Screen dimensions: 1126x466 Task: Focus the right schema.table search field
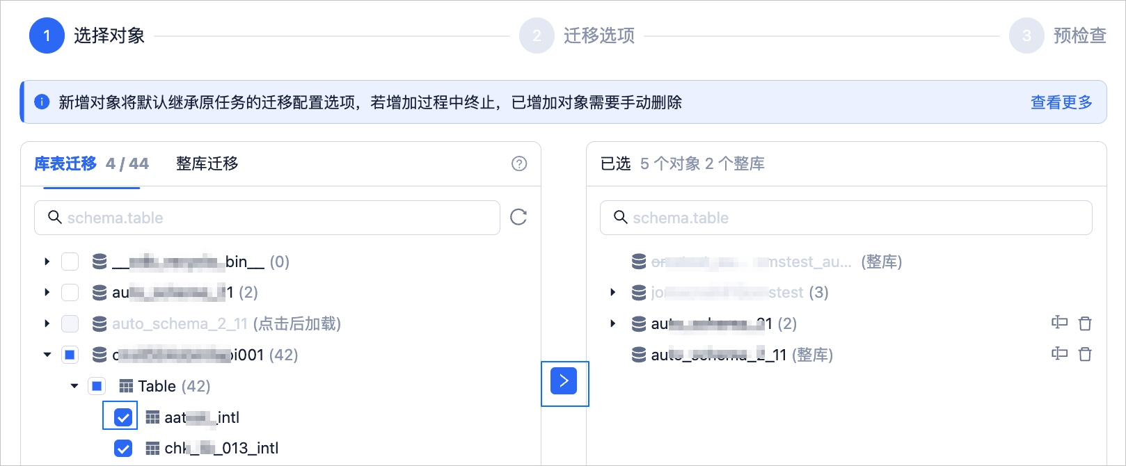pyautogui.click(x=846, y=218)
